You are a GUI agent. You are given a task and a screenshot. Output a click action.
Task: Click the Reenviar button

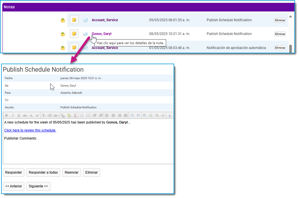(71, 172)
